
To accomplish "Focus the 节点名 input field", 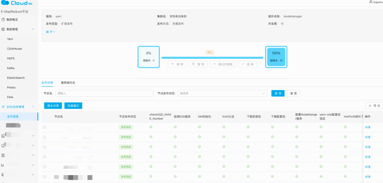I will click(104, 93).
